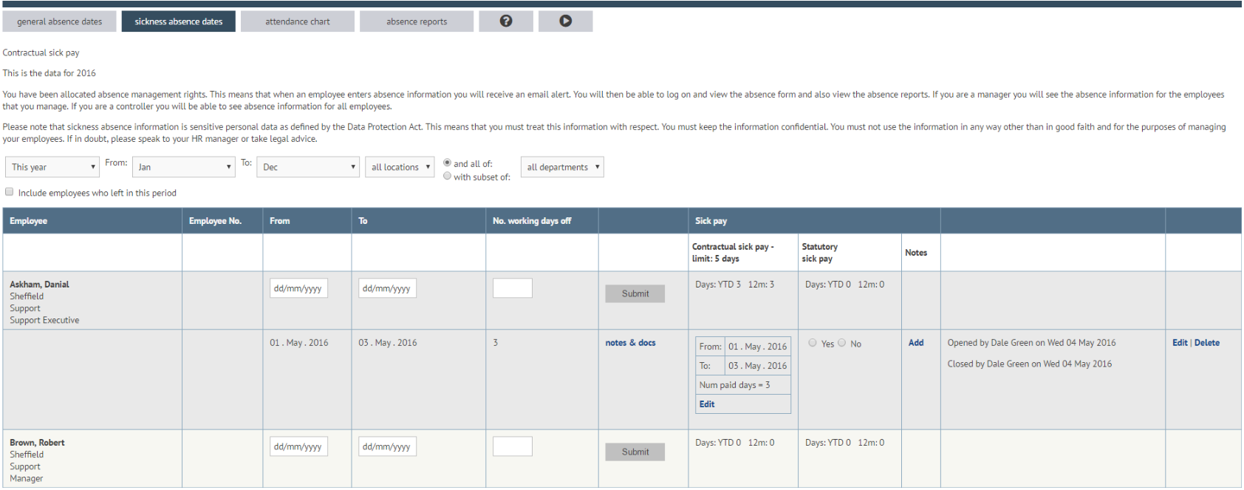Click Robert Brown's From date field
The height and width of the screenshot is (490, 1244).
298,446
